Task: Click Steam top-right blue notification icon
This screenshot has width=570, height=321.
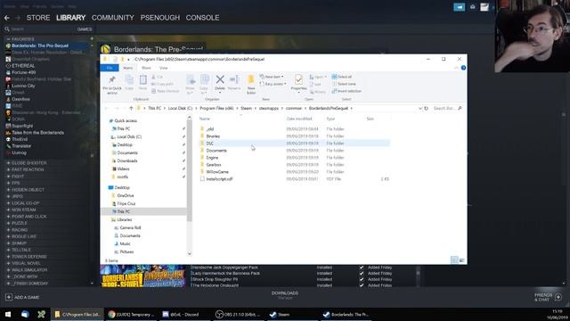Action: coord(460,7)
